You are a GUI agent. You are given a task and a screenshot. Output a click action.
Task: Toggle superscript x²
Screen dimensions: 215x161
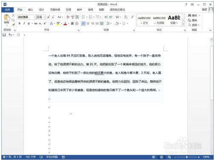click(45, 23)
